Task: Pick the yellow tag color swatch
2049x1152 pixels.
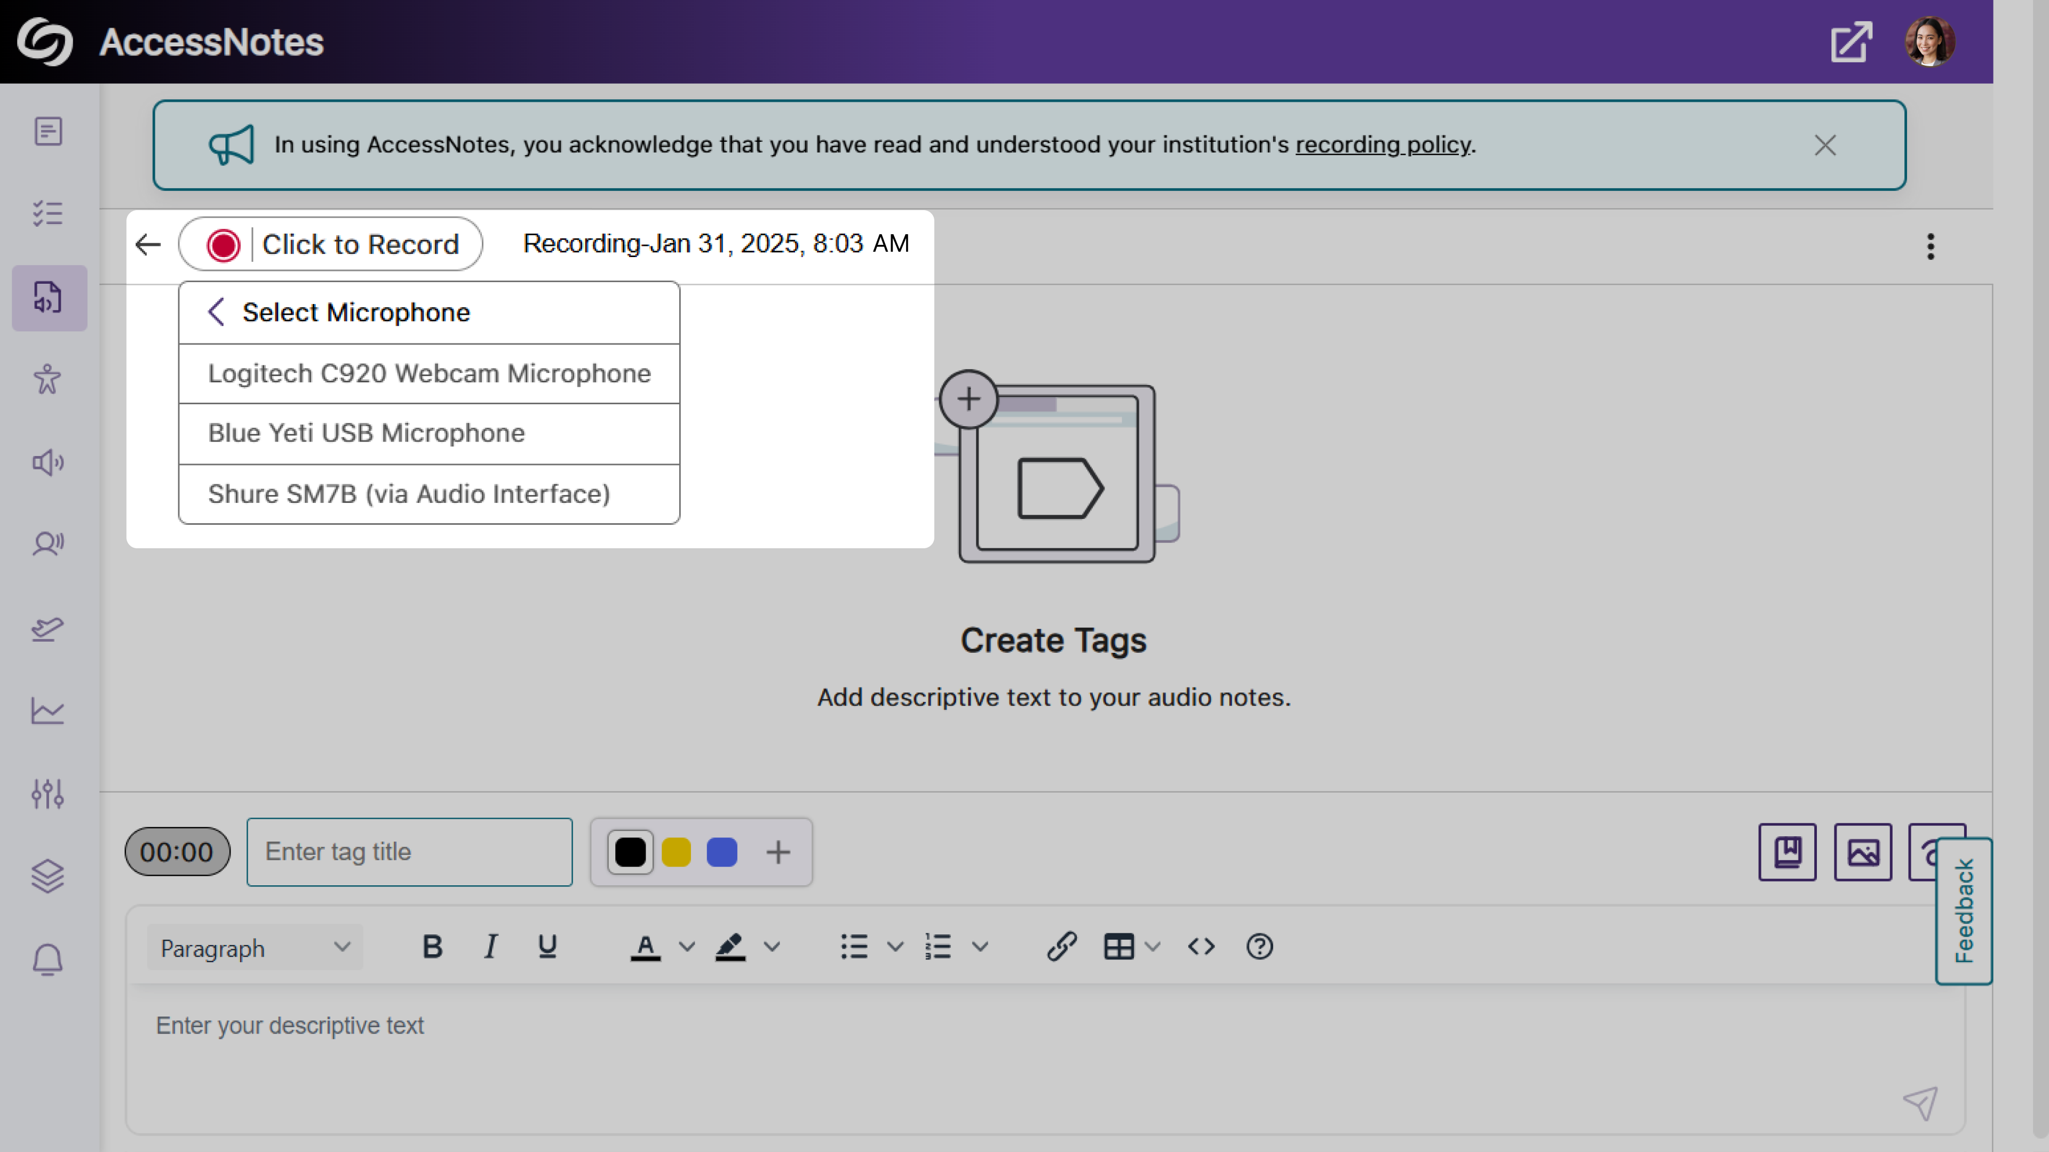Action: click(x=676, y=852)
